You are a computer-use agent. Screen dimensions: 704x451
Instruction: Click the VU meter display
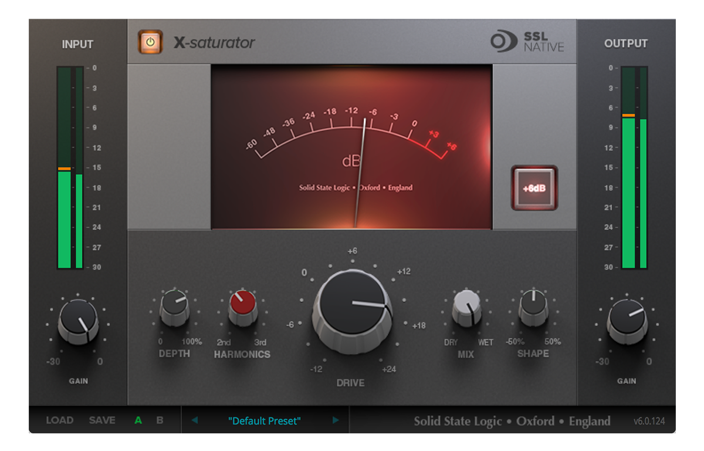[x=351, y=146]
